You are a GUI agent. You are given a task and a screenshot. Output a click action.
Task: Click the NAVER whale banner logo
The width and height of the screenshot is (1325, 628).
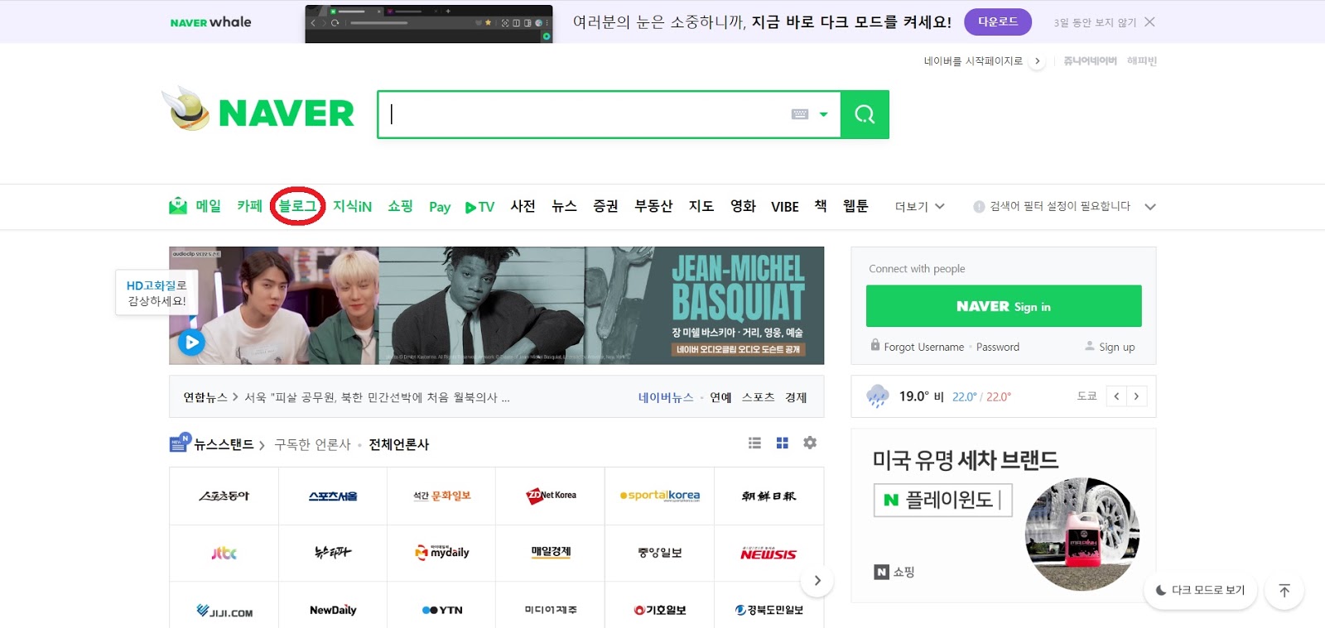point(210,22)
